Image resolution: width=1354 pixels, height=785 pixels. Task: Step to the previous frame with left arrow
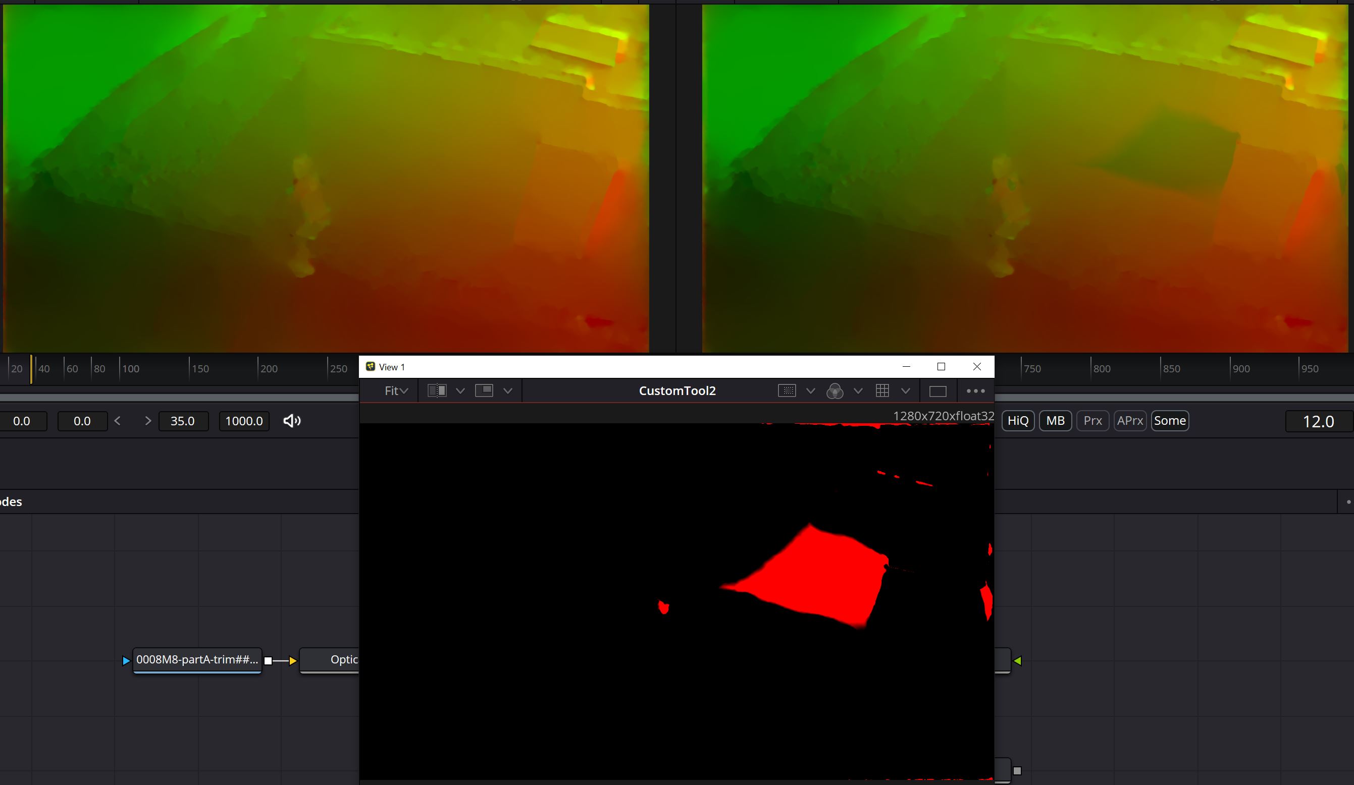117,421
